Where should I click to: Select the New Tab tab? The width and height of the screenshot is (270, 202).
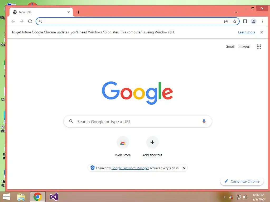[x=41, y=12]
